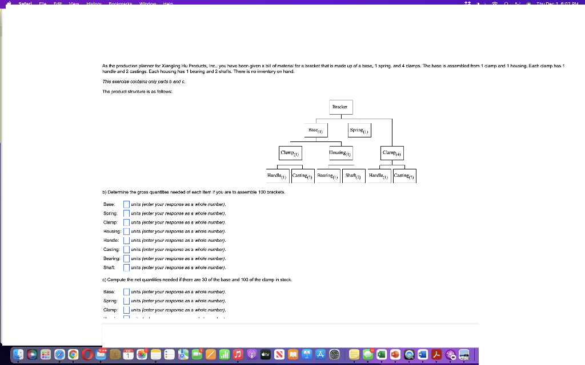Launch Maps from the dock
Viewport: 585px width, 365px height.
tap(183, 355)
